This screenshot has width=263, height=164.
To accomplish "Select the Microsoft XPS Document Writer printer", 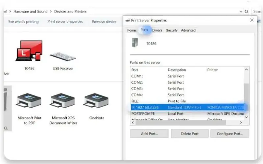I will [63, 100].
